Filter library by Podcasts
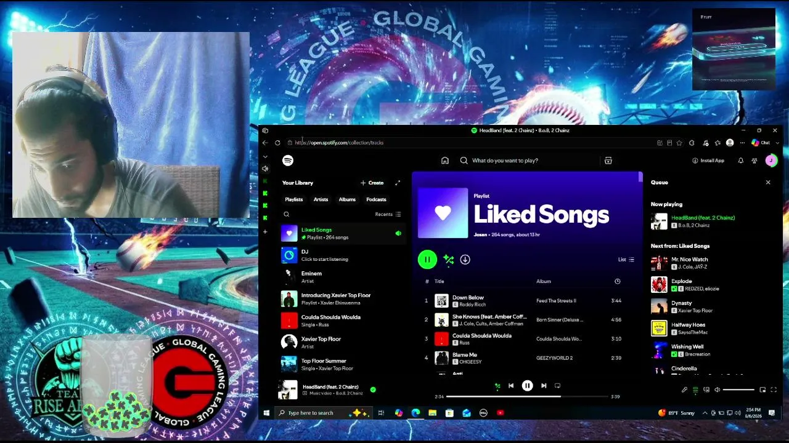The image size is (789, 443). [376, 199]
